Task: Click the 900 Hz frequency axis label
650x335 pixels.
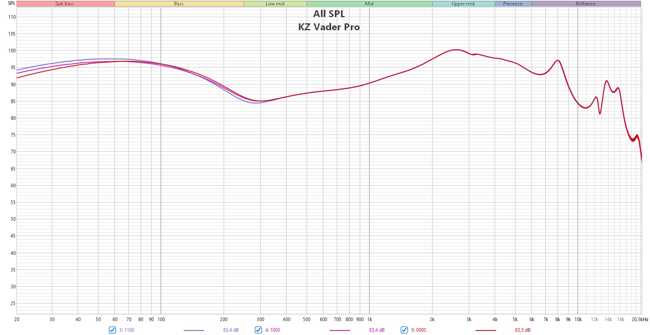Action: [x=360, y=319]
